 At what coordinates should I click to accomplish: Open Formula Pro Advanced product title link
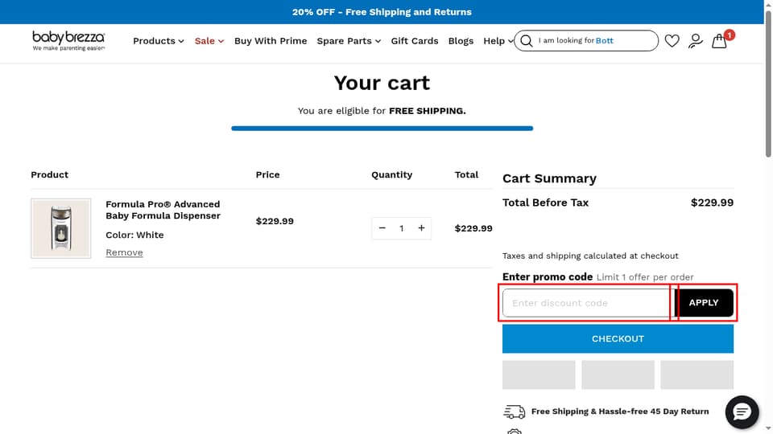pyautogui.click(x=163, y=210)
